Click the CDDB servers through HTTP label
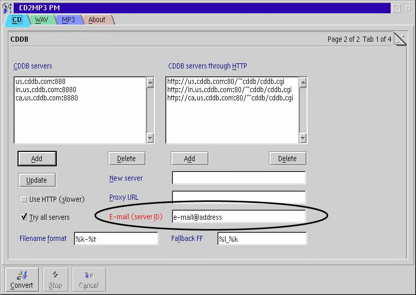This screenshot has height=295, width=416. tap(207, 66)
